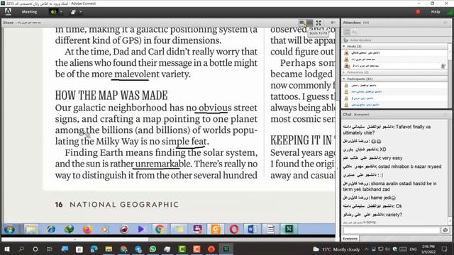454x255 pixels.
Task: Select the second participant in Participants list
Action: 394,91
